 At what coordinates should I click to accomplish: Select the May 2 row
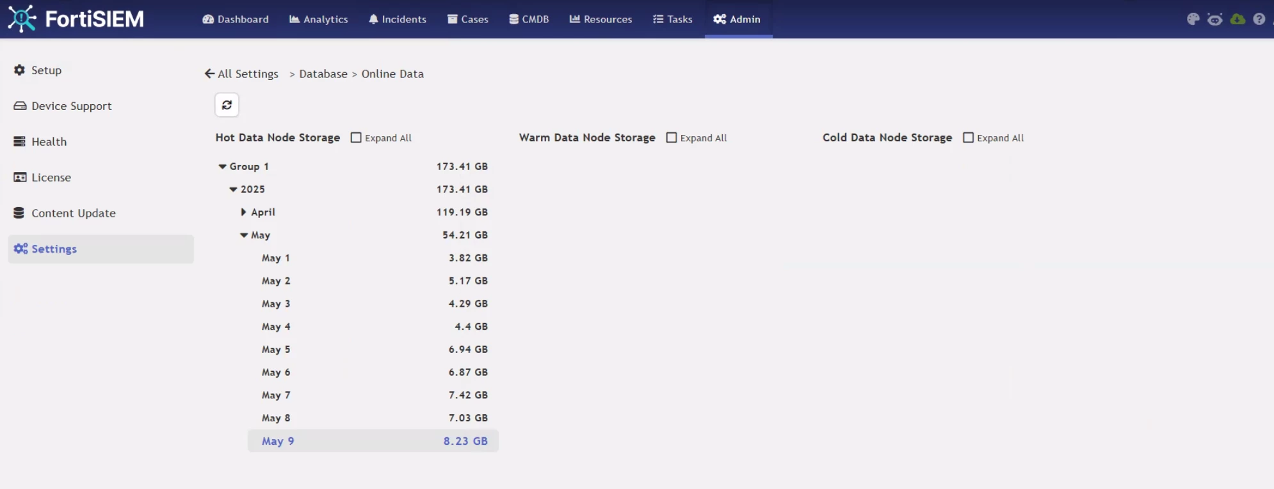click(x=373, y=281)
